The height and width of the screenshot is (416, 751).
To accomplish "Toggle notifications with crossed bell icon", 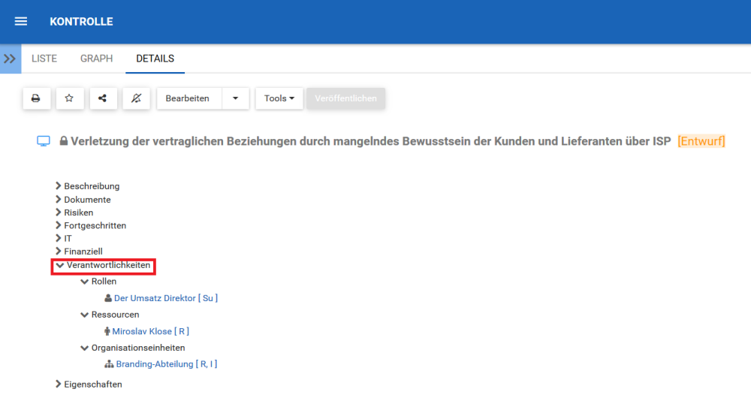I will (x=137, y=98).
